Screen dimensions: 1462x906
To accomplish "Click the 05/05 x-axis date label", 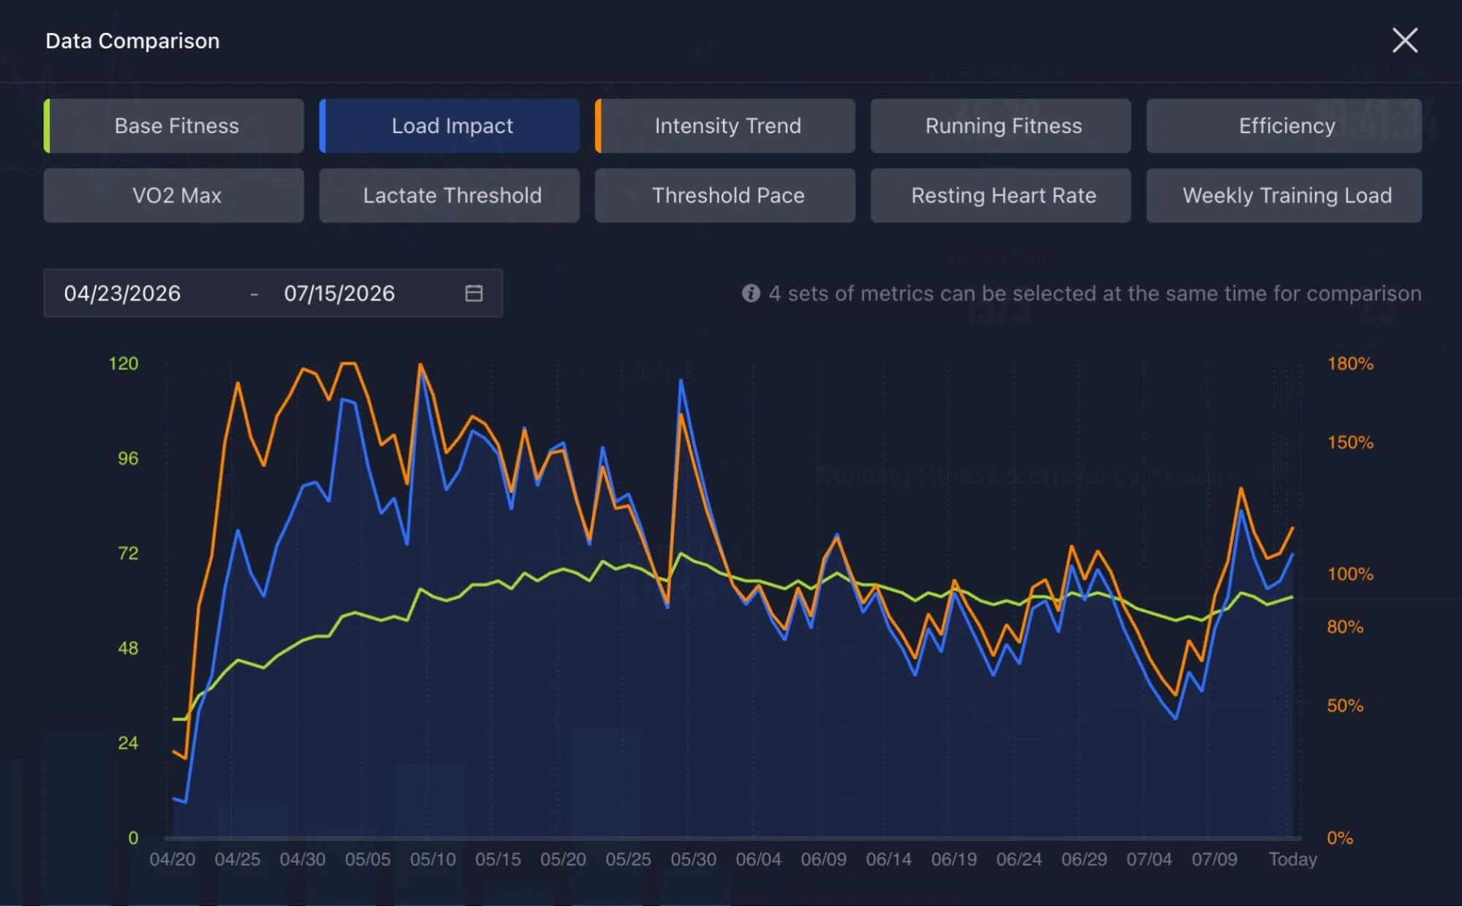I will tap(368, 859).
